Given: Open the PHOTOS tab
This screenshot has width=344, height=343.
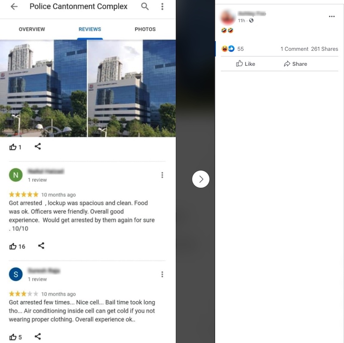Looking at the screenshot, I should pos(145,29).
